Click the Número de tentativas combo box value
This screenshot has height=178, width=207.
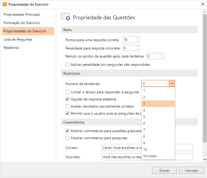pyautogui.click(x=155, y=84)
